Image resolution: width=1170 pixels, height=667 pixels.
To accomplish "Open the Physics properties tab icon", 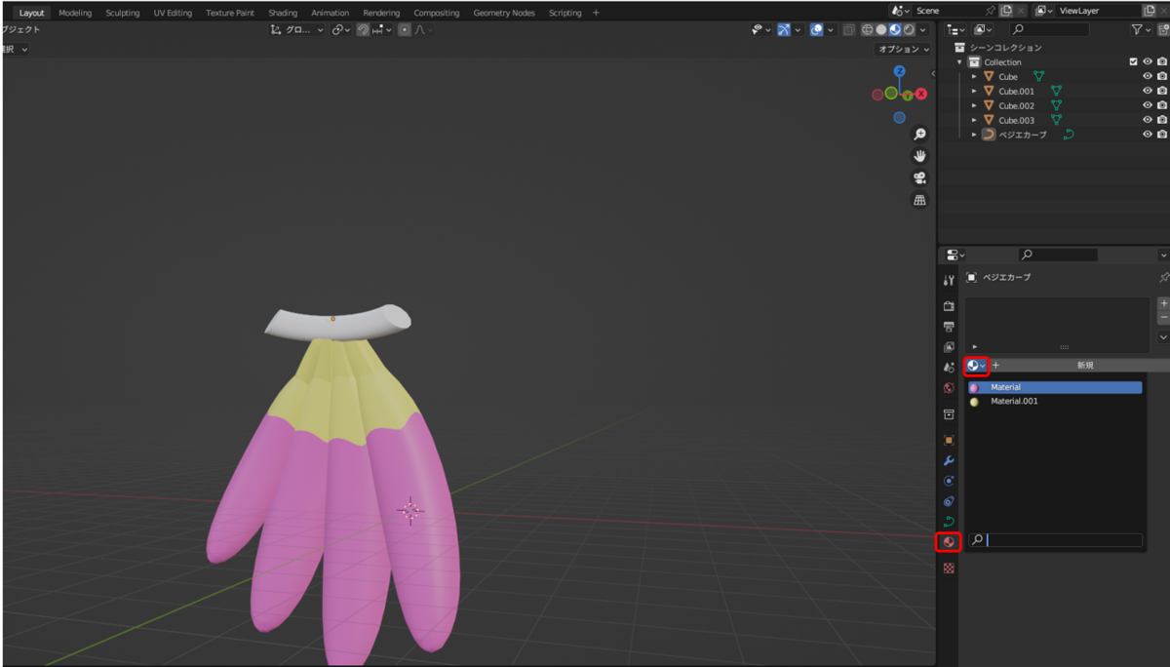I will [949, 481].
